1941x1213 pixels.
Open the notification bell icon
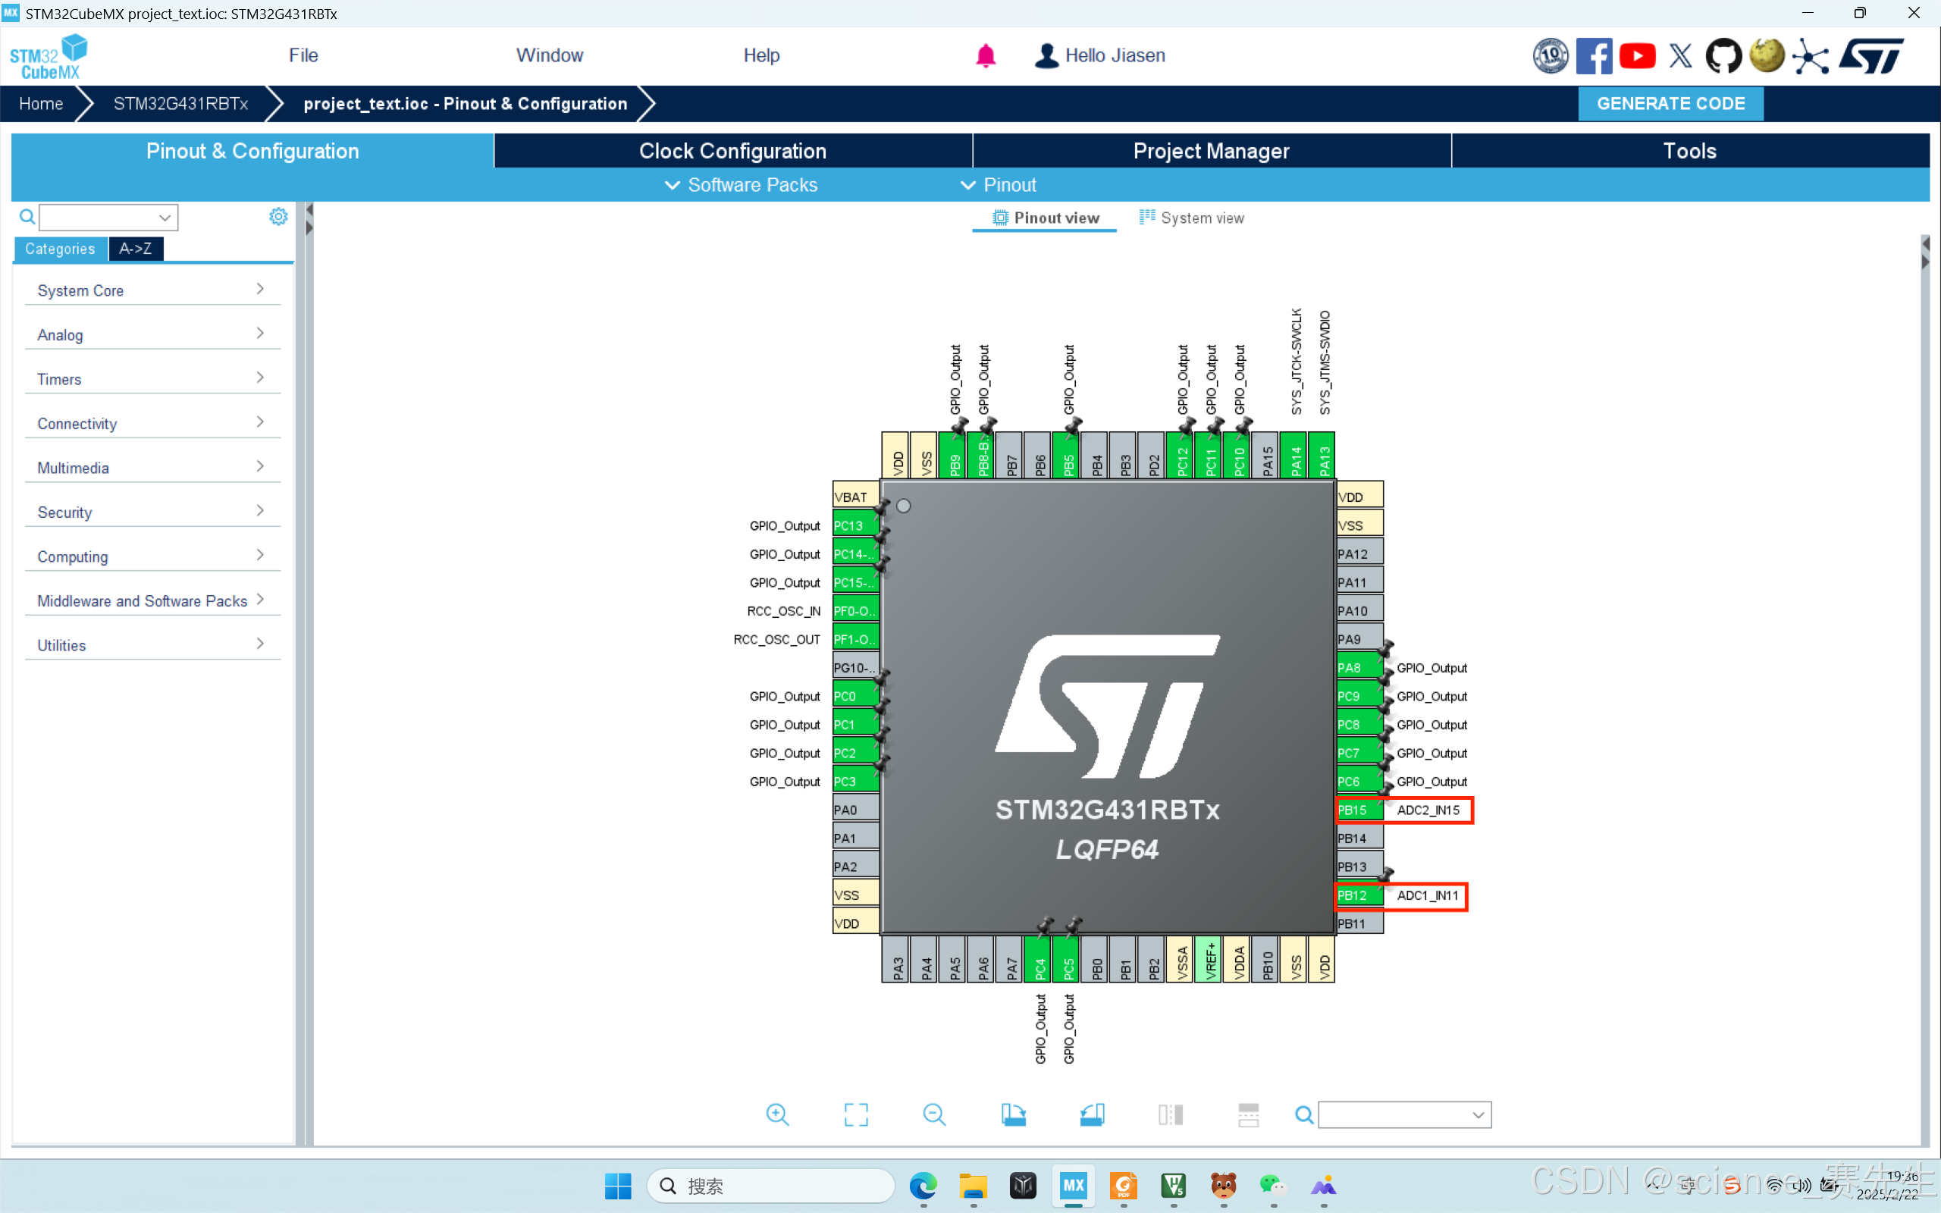tap(985, 56)
